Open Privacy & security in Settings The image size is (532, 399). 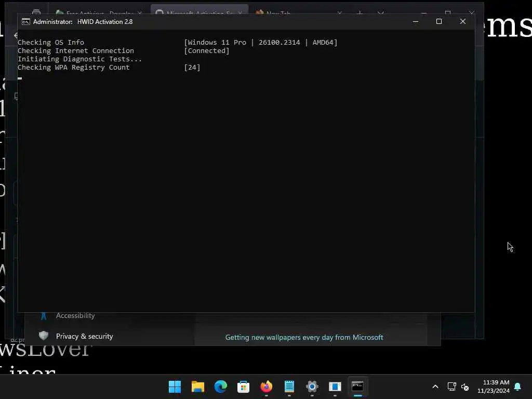click(84, 336)
